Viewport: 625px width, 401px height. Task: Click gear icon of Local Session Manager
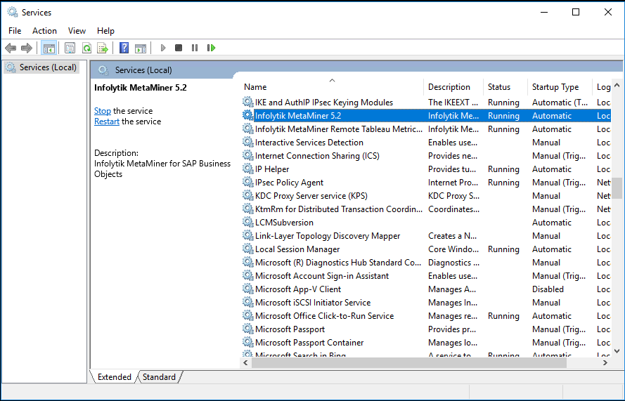click(248, 249)
